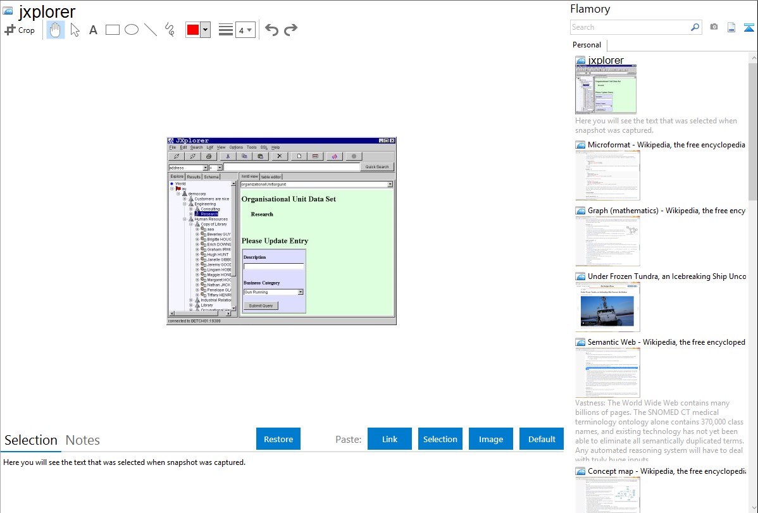The height and width of the screenshot is (513, 758).
Task: Open the jxplorer snapshot thumbnail in sidebar
Action: coord(606,90)
